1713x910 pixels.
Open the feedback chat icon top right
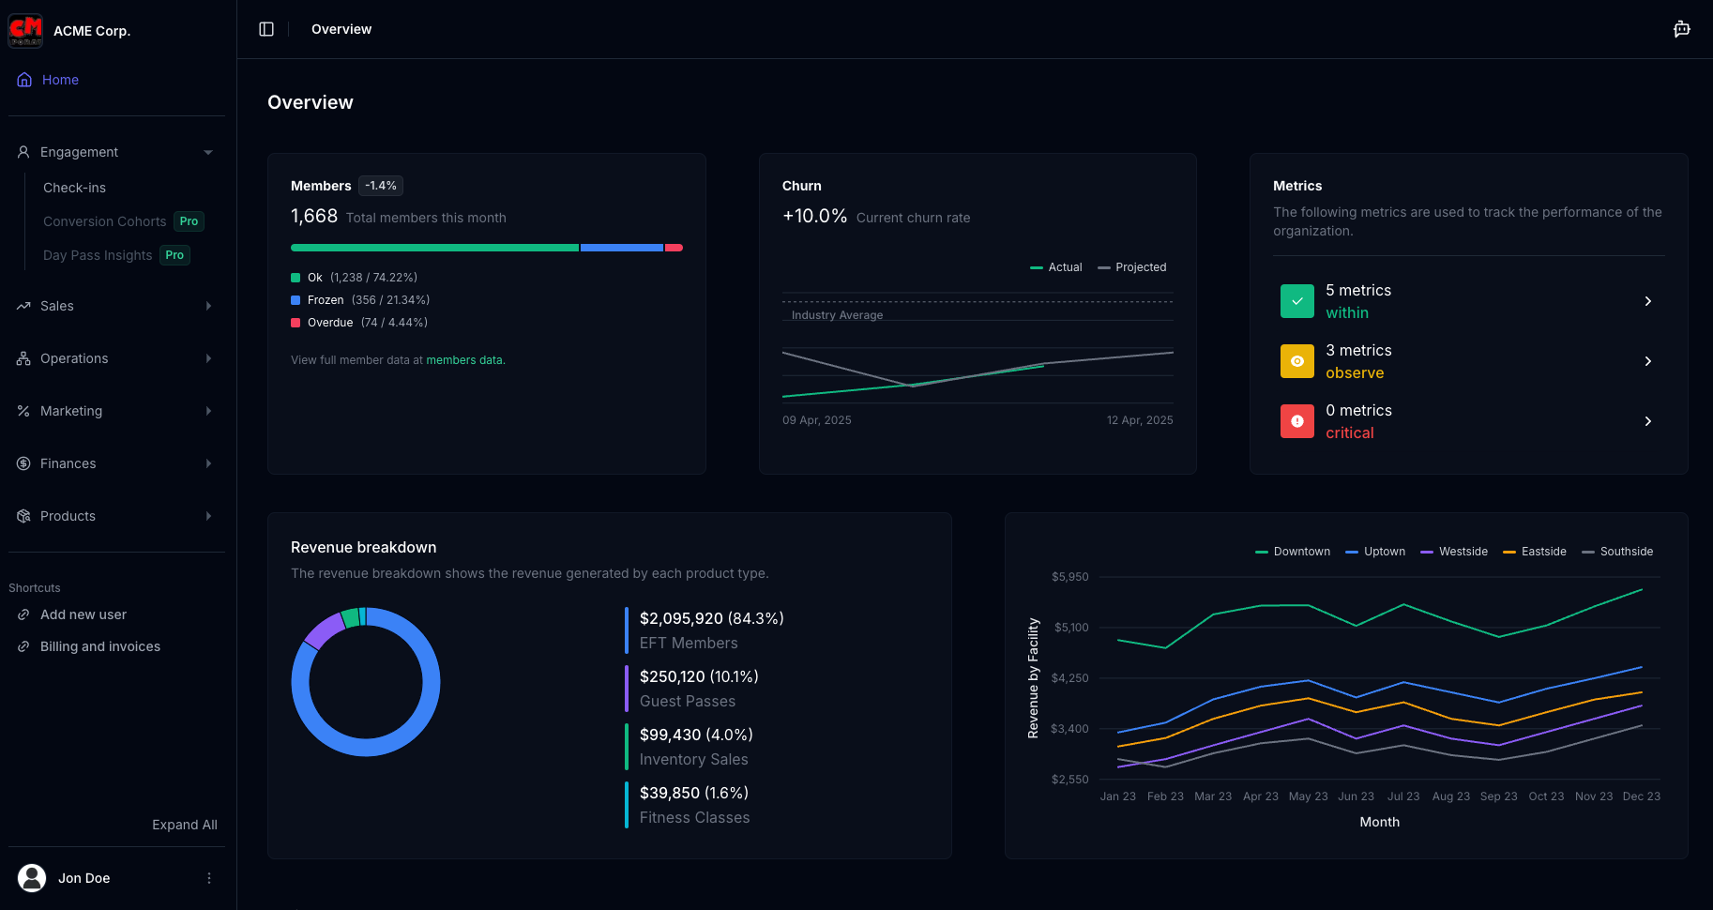[1681, 29]
